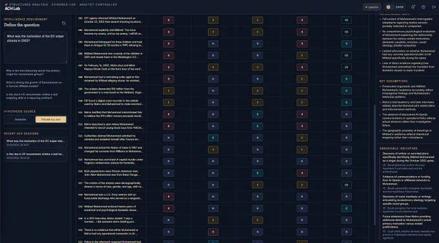Select the evidence about the restraining order

111,79
